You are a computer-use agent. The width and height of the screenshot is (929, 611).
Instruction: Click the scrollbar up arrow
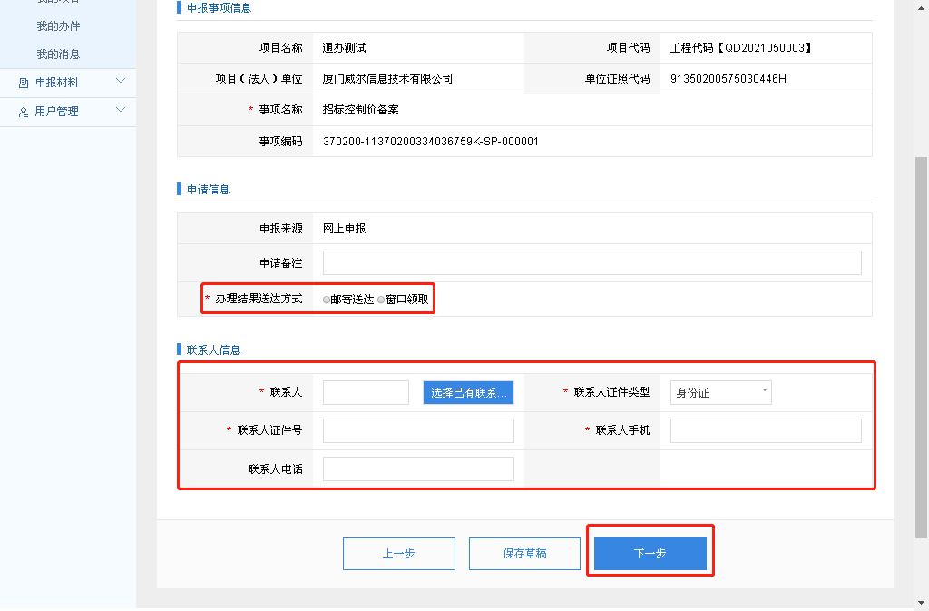(921, 6)
